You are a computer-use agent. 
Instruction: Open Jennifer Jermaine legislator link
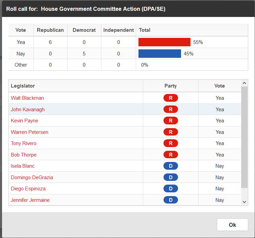[30, 200]
